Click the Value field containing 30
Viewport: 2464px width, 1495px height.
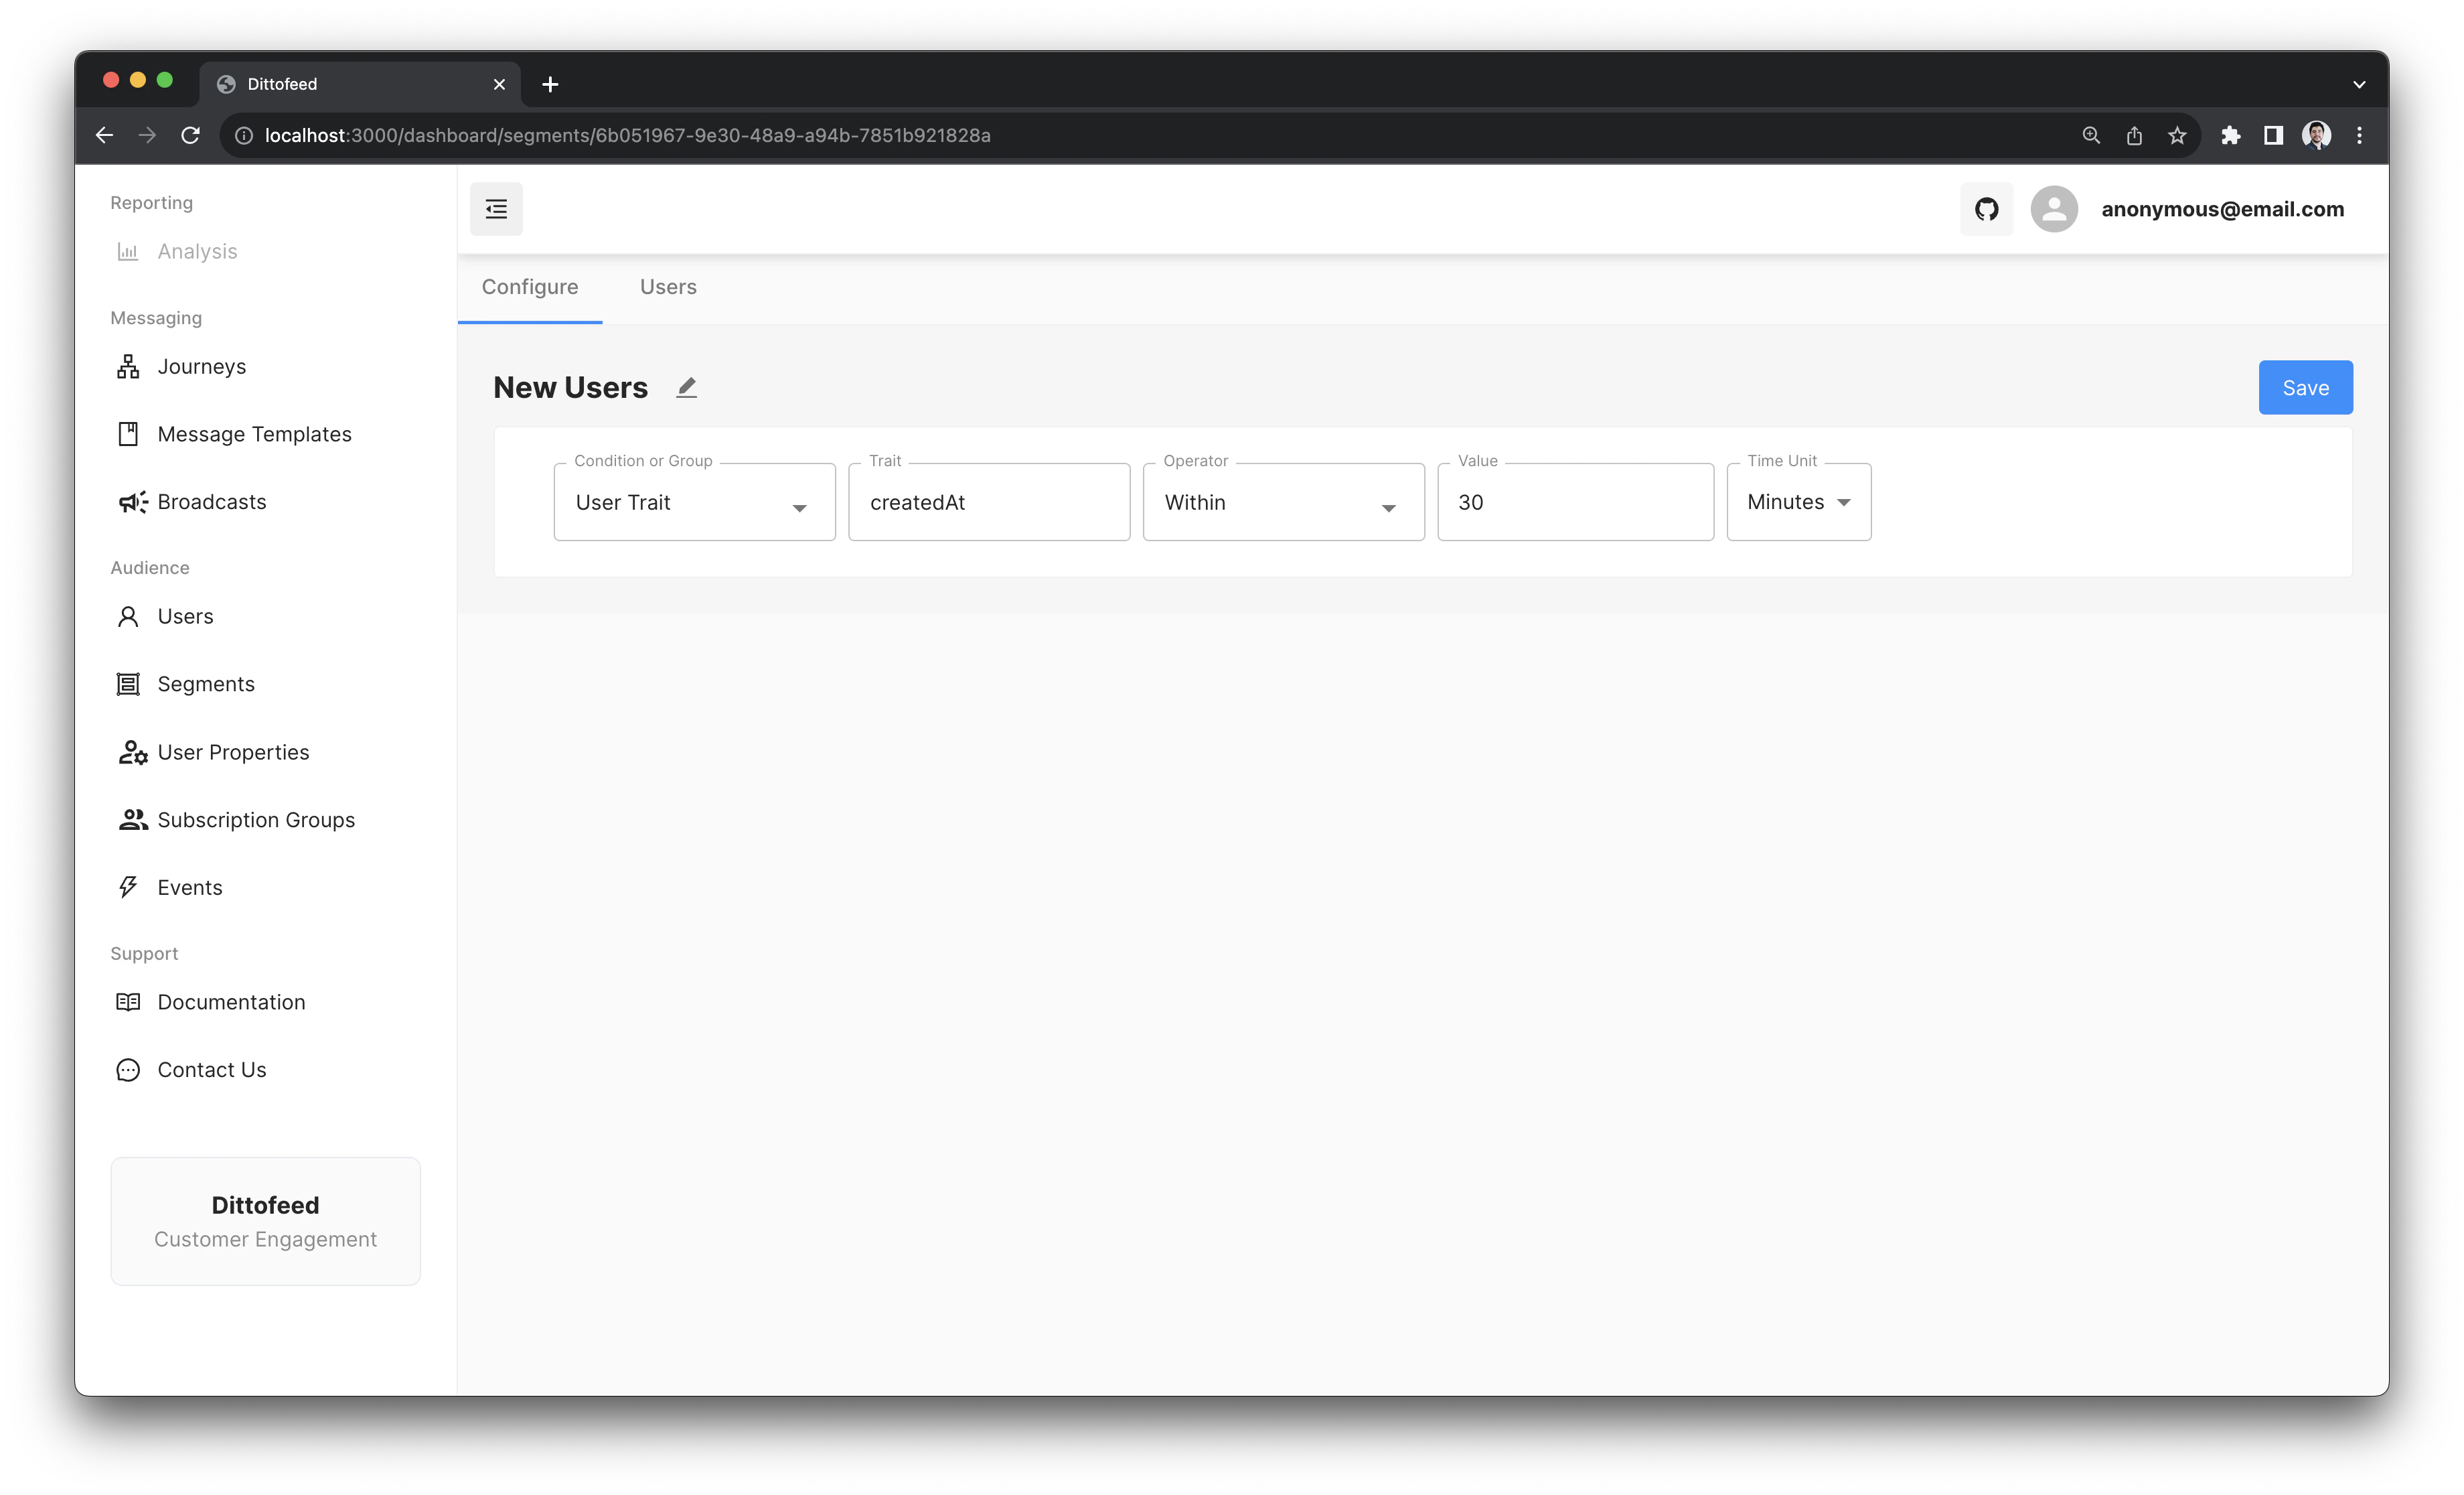pos(1574,501)
